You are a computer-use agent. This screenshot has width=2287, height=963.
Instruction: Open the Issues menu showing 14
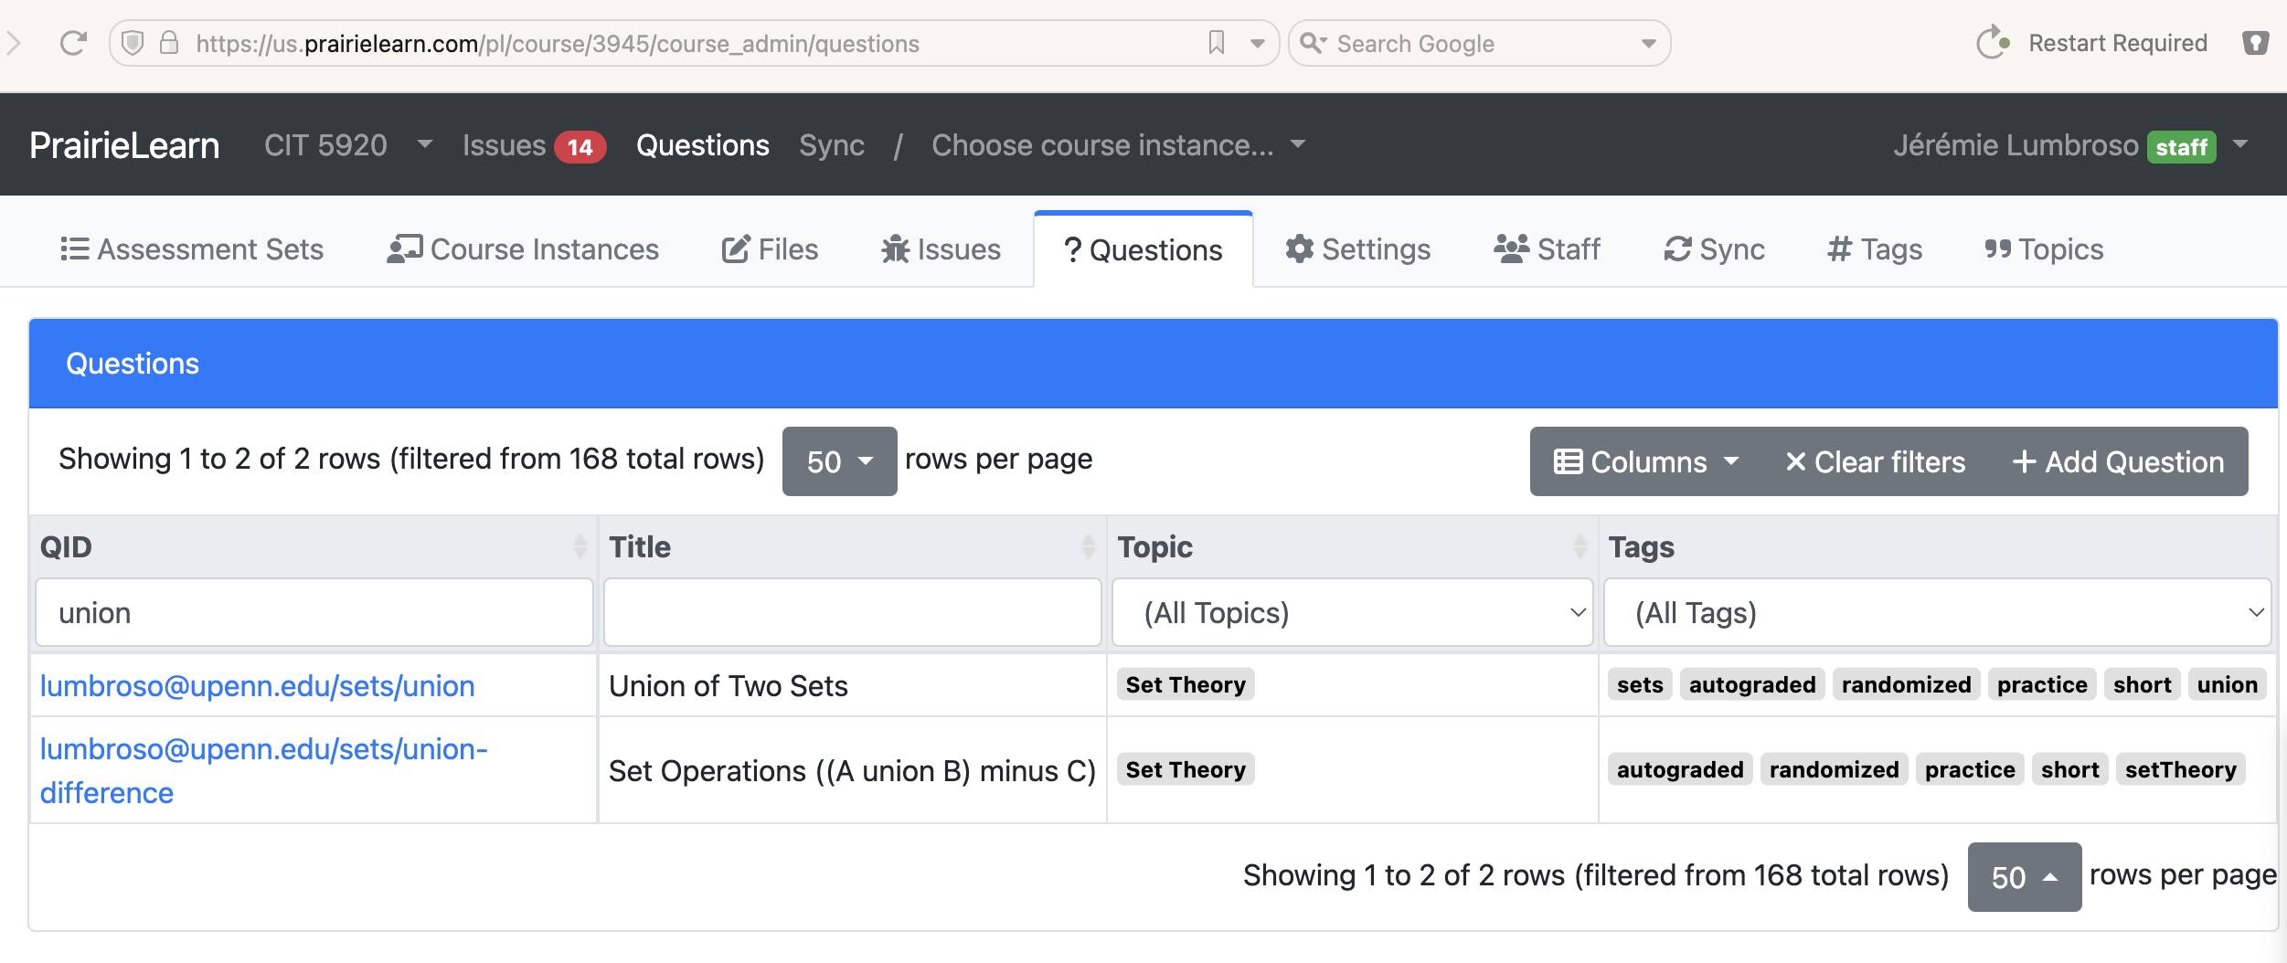[532, 144]
